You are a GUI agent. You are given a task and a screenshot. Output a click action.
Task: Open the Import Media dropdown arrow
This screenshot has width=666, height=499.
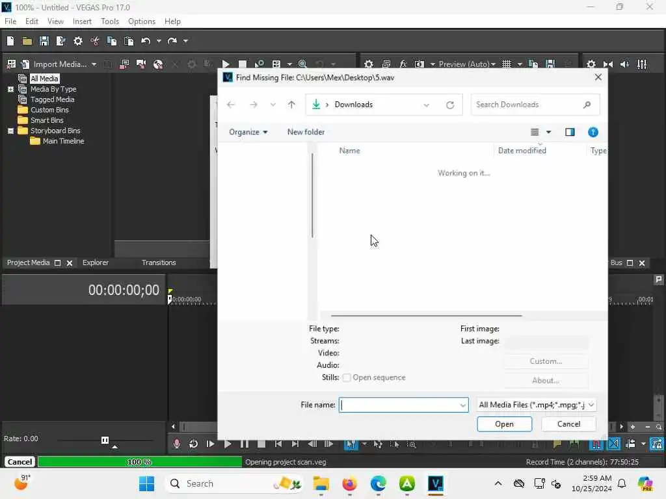point(94,64)
